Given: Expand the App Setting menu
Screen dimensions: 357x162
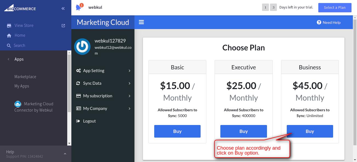Looking at the screenshot, I should click(x=103, y=71).
